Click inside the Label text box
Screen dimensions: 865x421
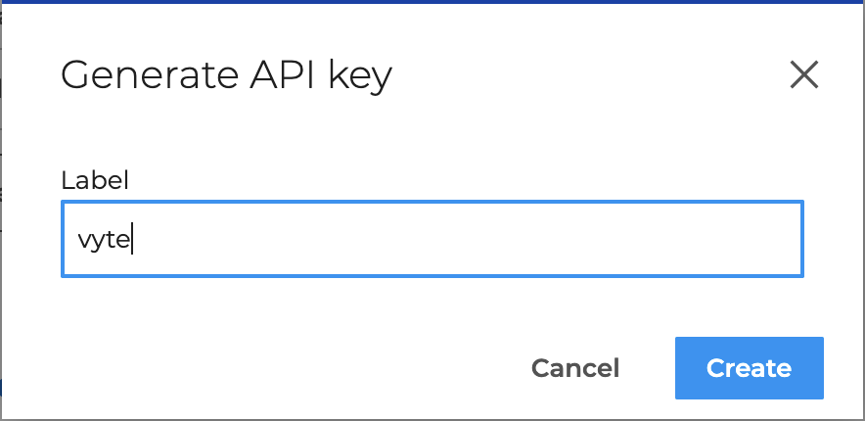[432, 240]
